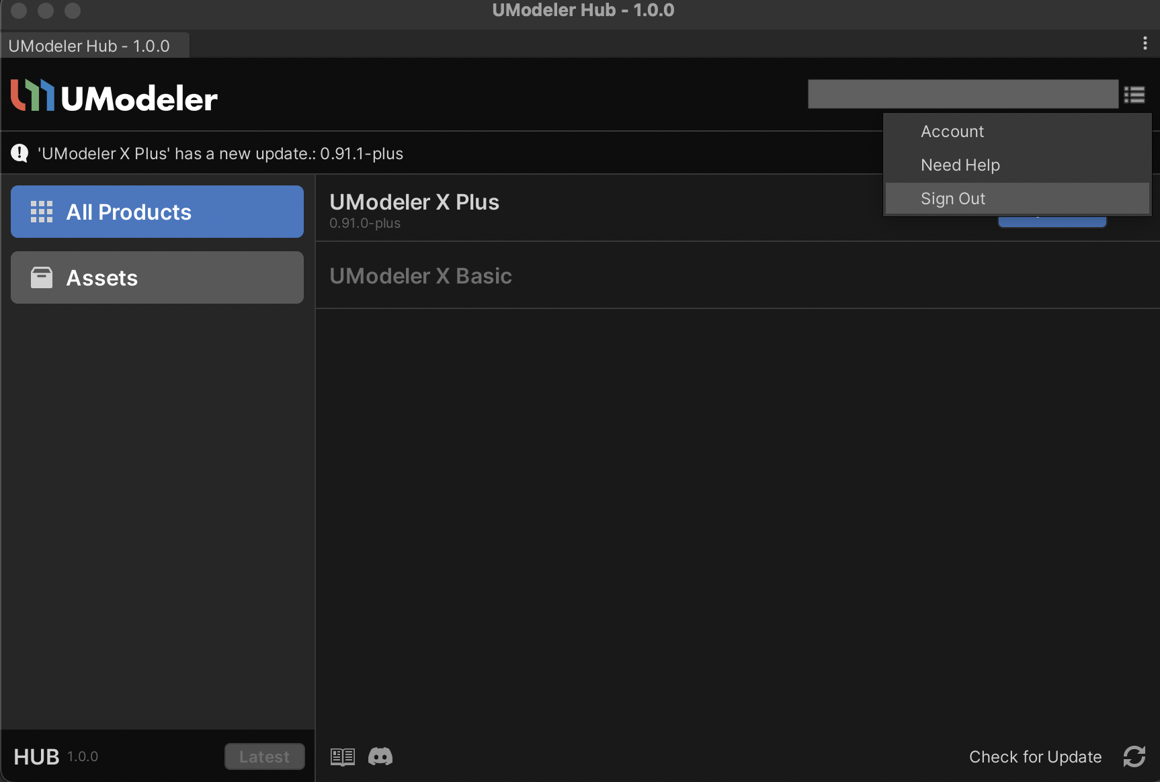1160x782 pixels.
Task: Click the gray account field in header
Action: (963, 94)
